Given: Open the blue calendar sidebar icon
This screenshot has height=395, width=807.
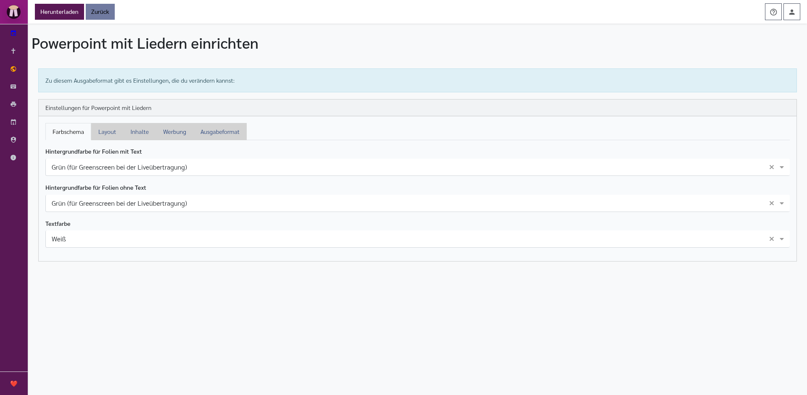Looking at the screenshot, I should click(13, 33).
